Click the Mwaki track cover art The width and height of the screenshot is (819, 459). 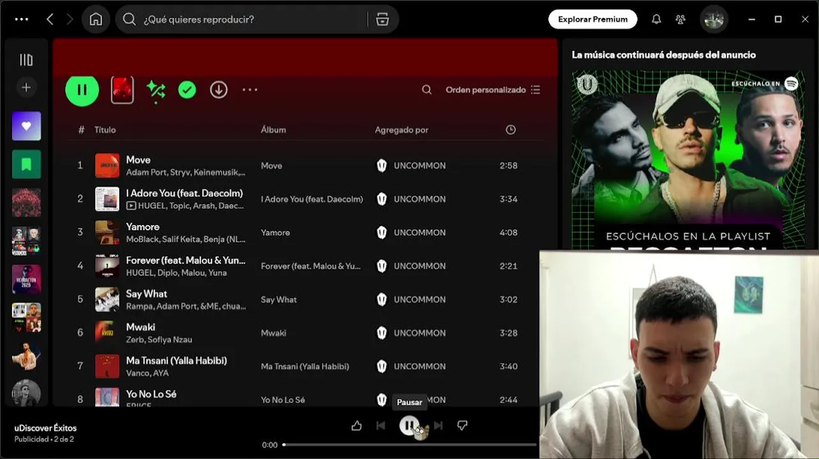(x=107, y=333)
